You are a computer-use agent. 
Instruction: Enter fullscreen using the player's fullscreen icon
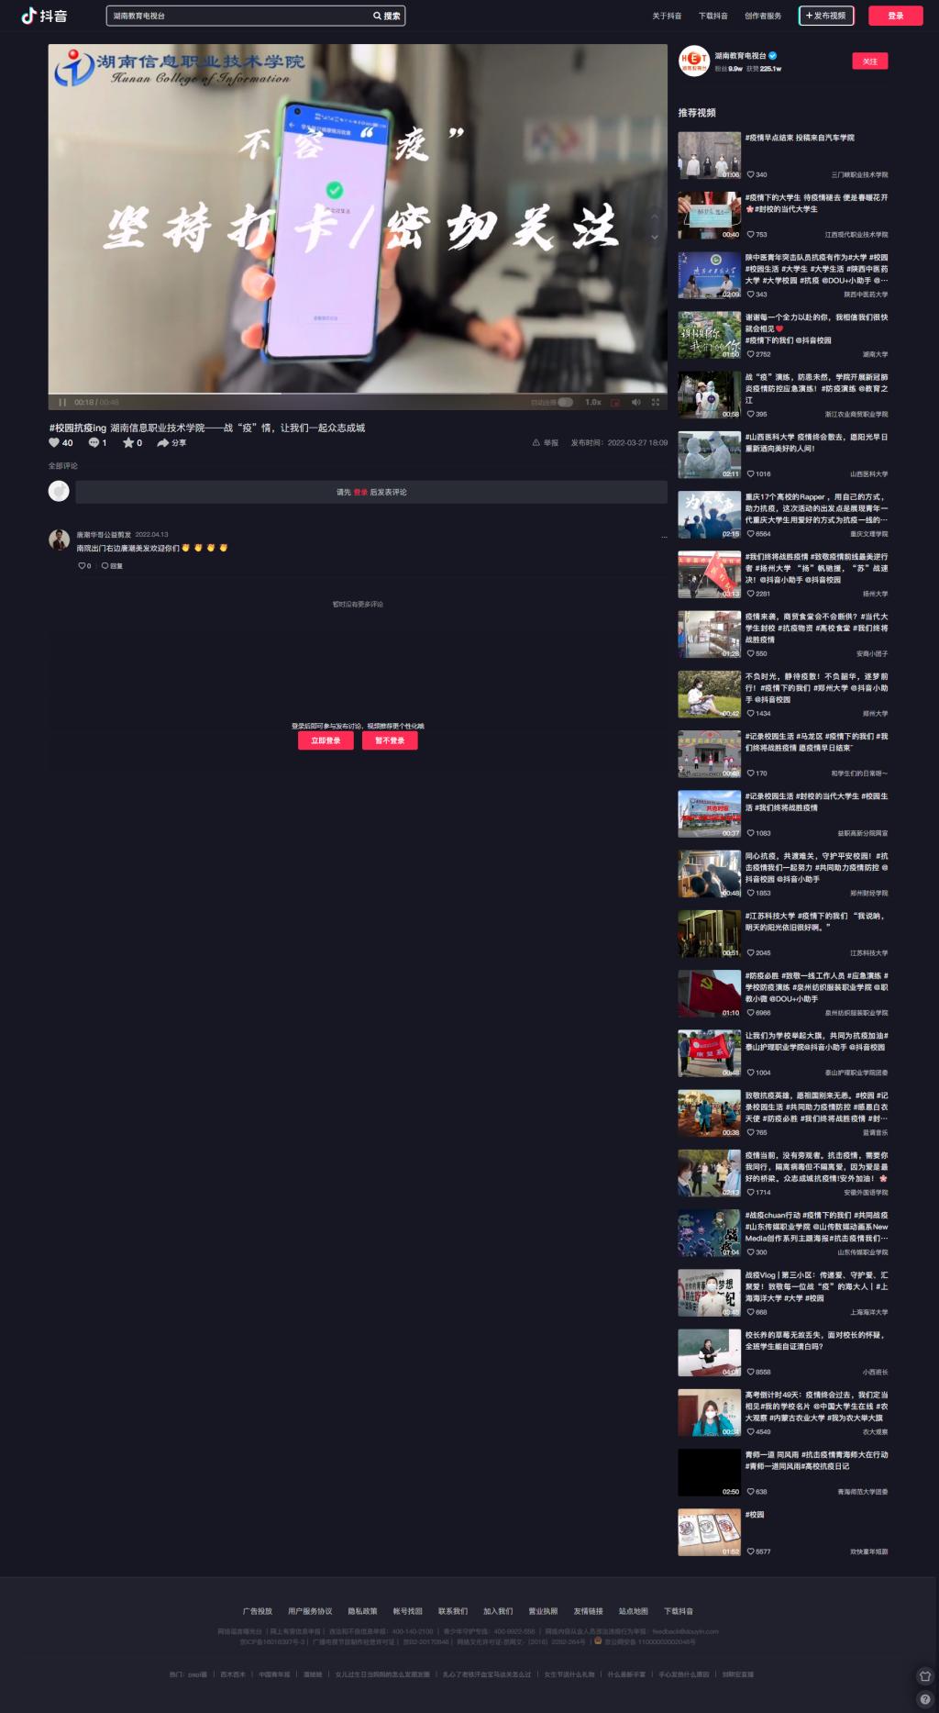[655, 402]
